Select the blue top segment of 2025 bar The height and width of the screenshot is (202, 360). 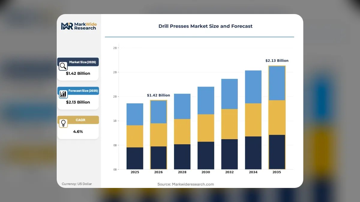click(x=135, y=114)
